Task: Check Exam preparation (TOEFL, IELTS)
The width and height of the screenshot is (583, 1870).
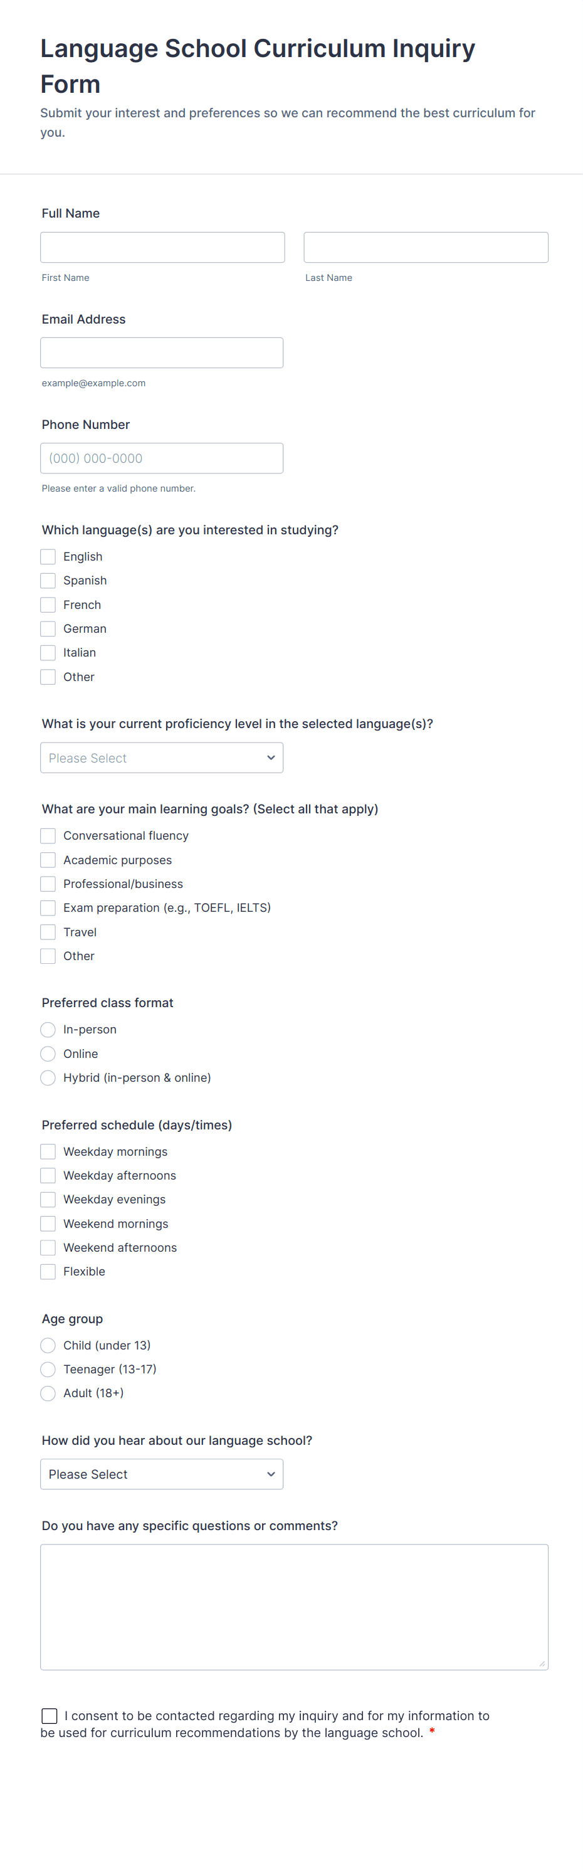Action: [48, 907]
